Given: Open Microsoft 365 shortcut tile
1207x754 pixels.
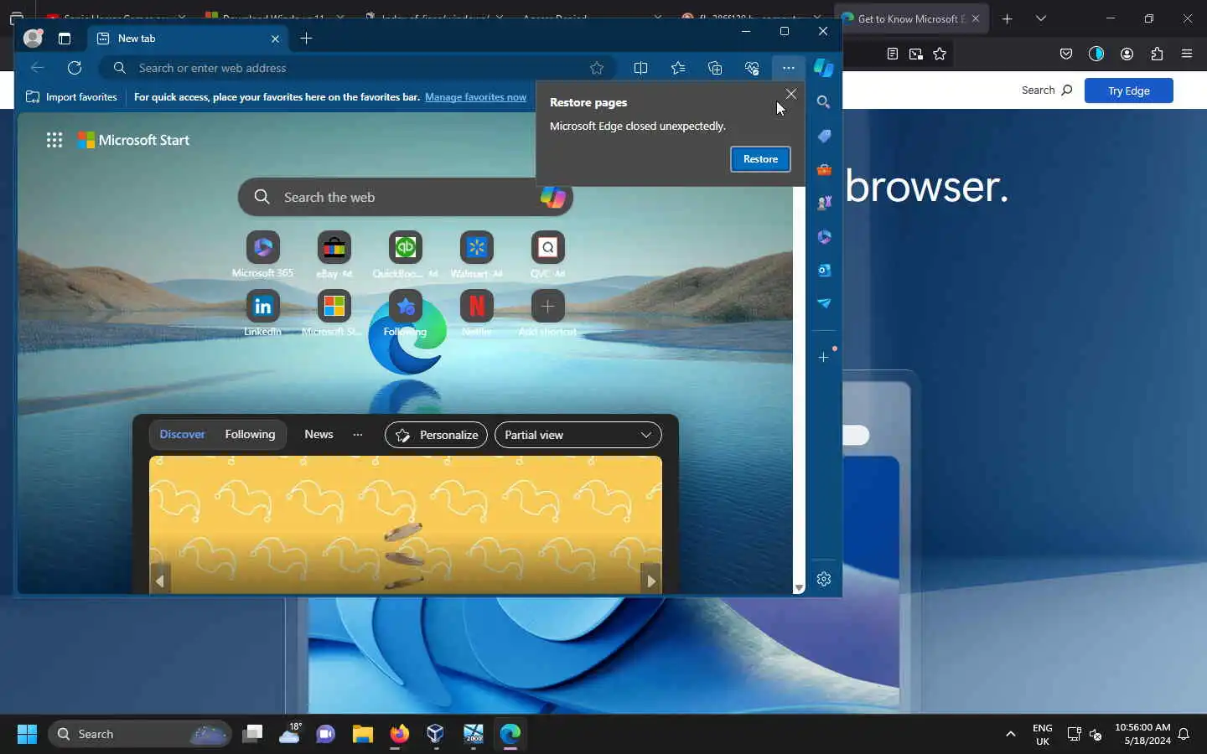Looking at the screenshot, I should click(x=262, y=248).
